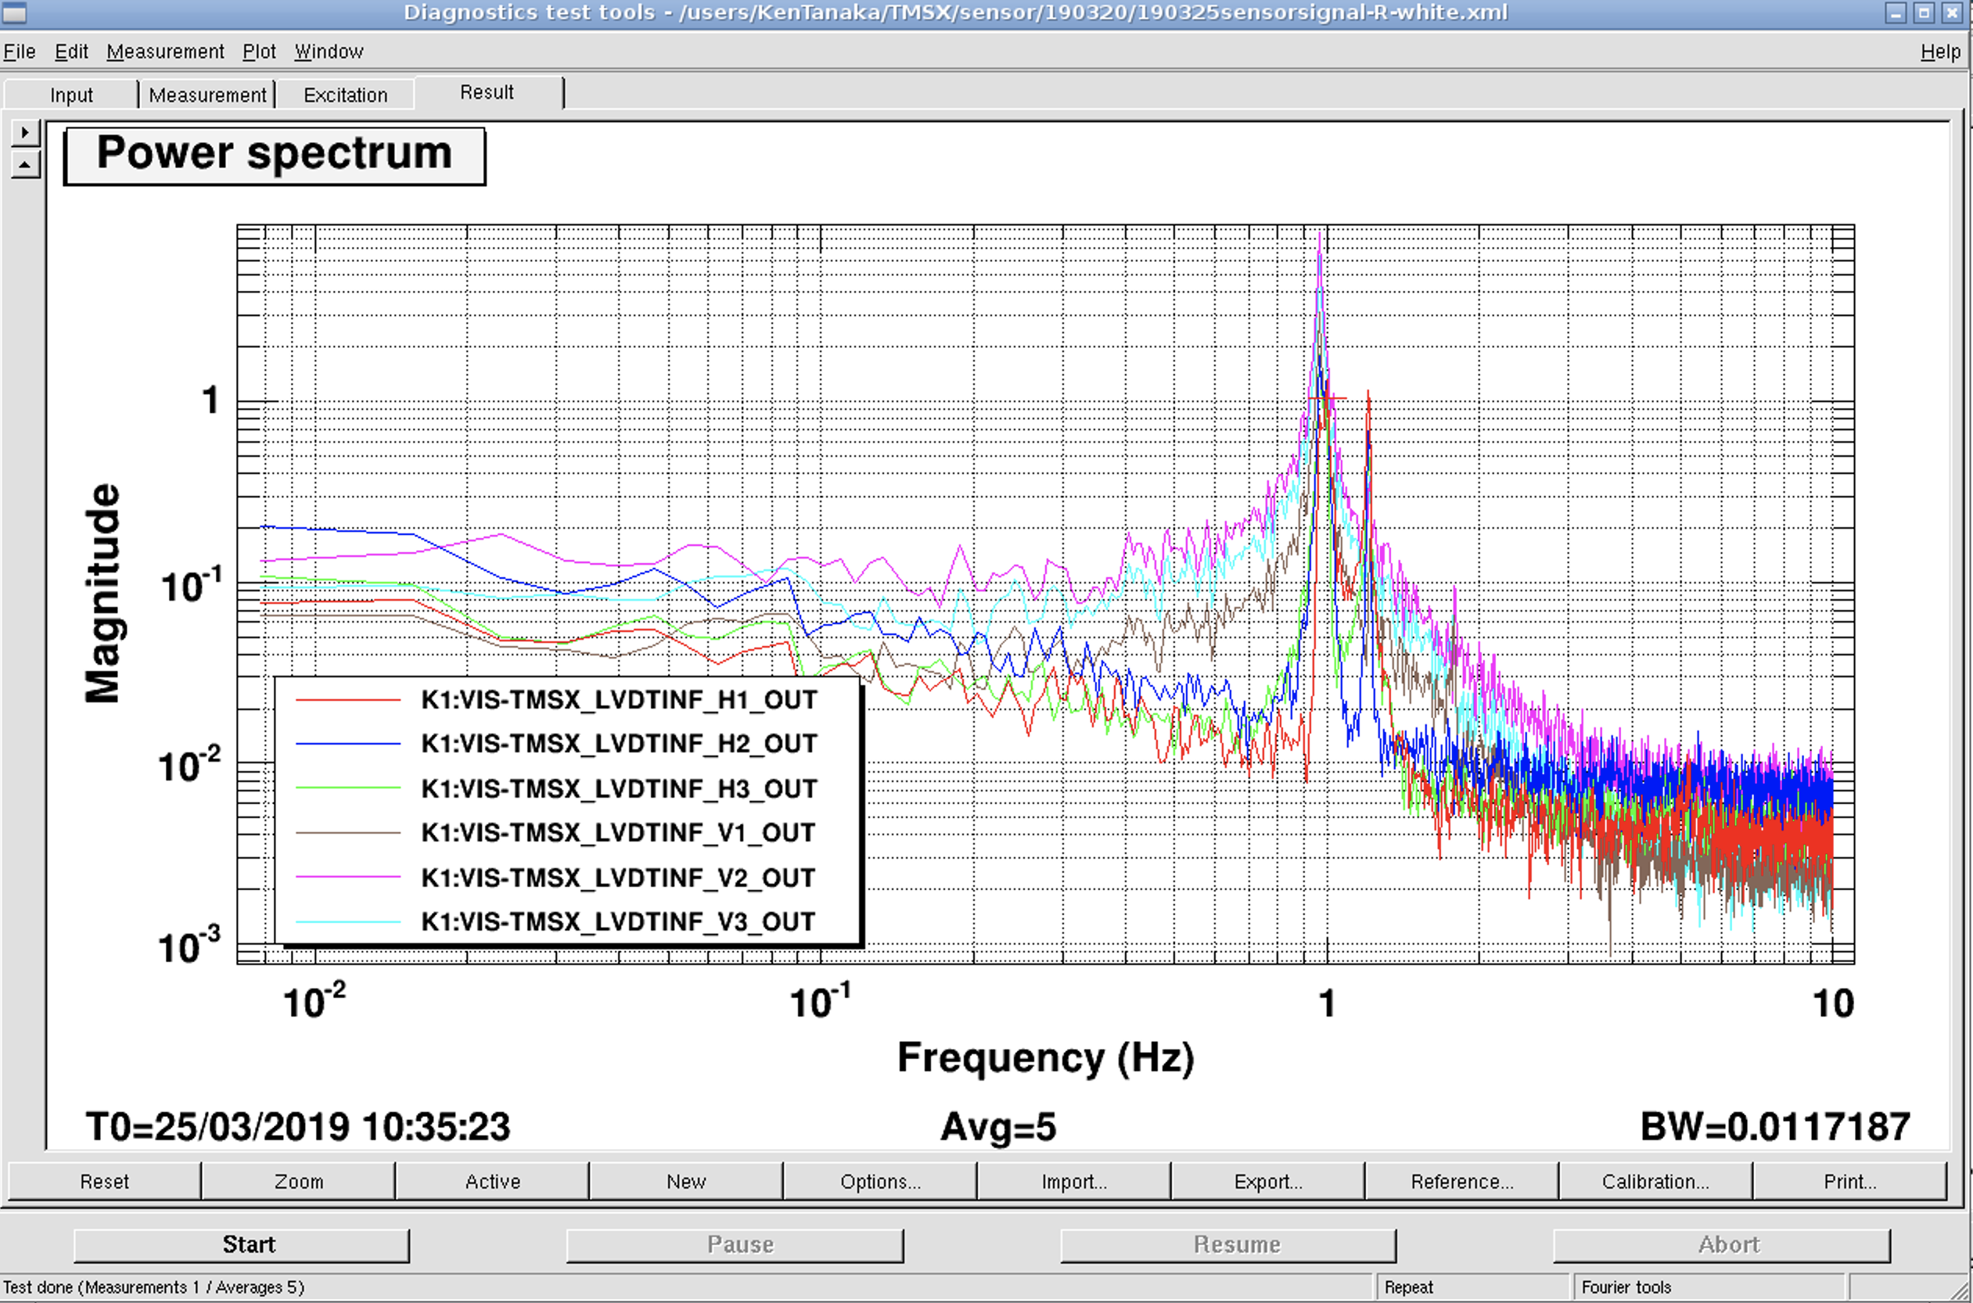The image size is (1973, 1303).
Task: Click legend entry K1:VIS-TMSX_LVDTINF_V2_OUT
Action: (x=618, y=878)
